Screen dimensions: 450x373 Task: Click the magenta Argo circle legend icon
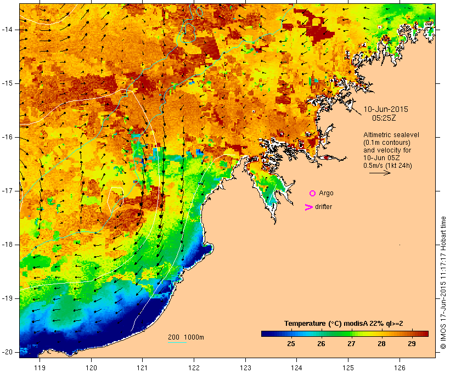312,194
